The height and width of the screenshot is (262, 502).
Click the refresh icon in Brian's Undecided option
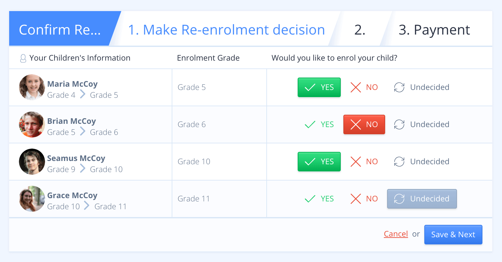[399, 124]
